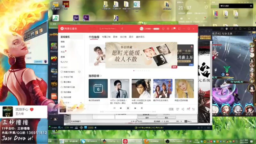
Task: Click the VIP badge beside username
Action: click(x=156, y=29)
